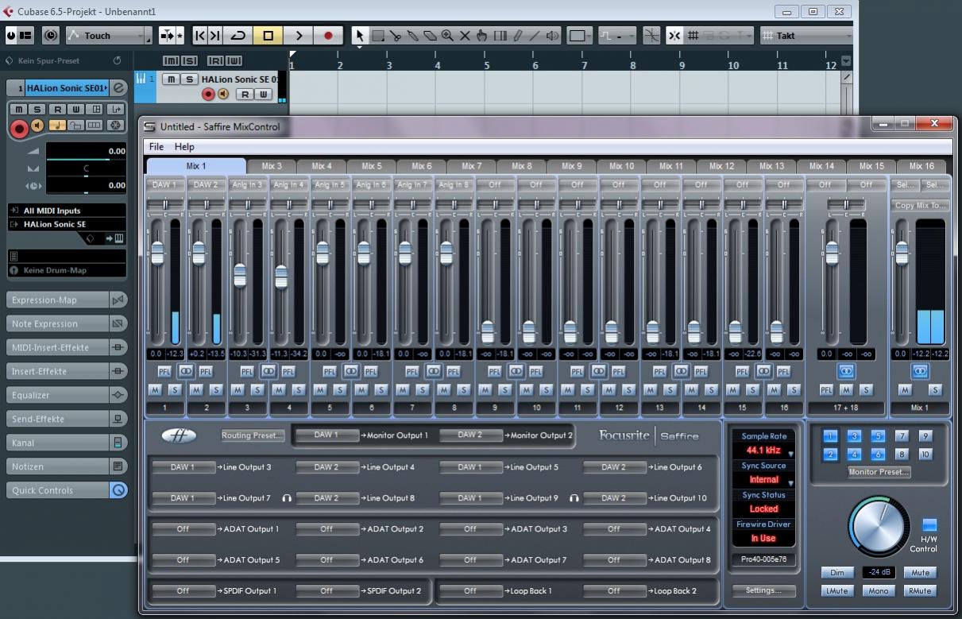Select the Mix 1 tab
The image size is (962, 619).
click(x=196, y=166)
